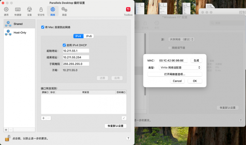Click the 源端口 column header
This screenshot has height=145, width=246.
click(x=45, y=92)
